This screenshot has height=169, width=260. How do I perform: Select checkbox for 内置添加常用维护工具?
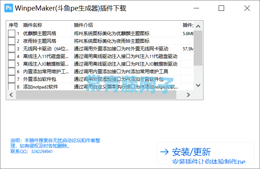point(12,71)
